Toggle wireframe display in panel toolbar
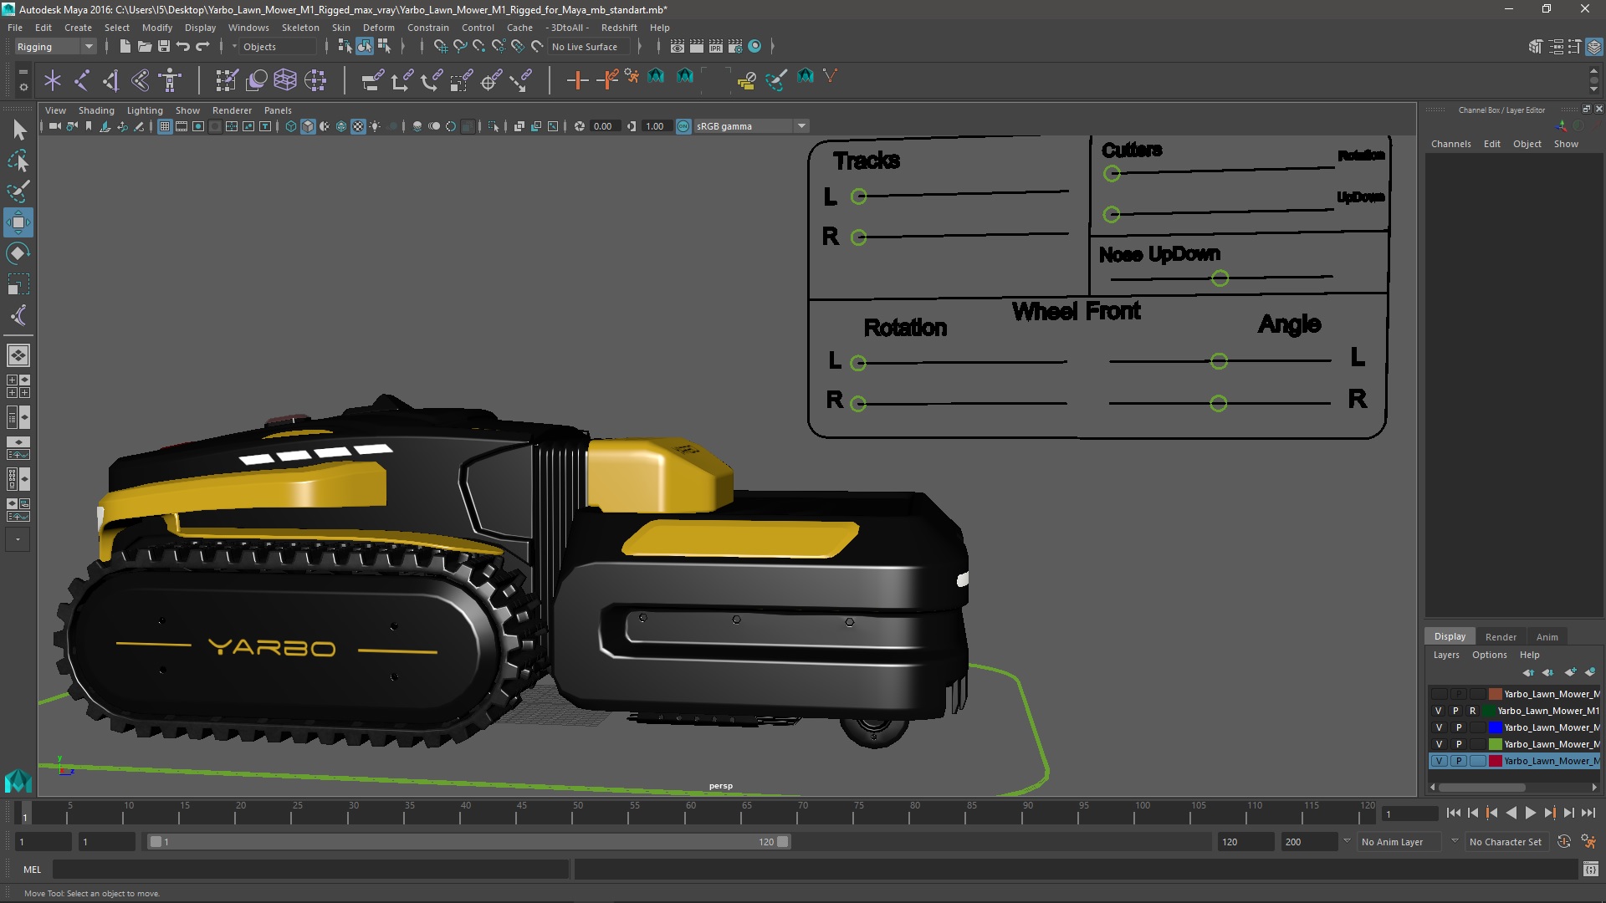The height and width of the screenshot is (903, 1606). (290, 126)
